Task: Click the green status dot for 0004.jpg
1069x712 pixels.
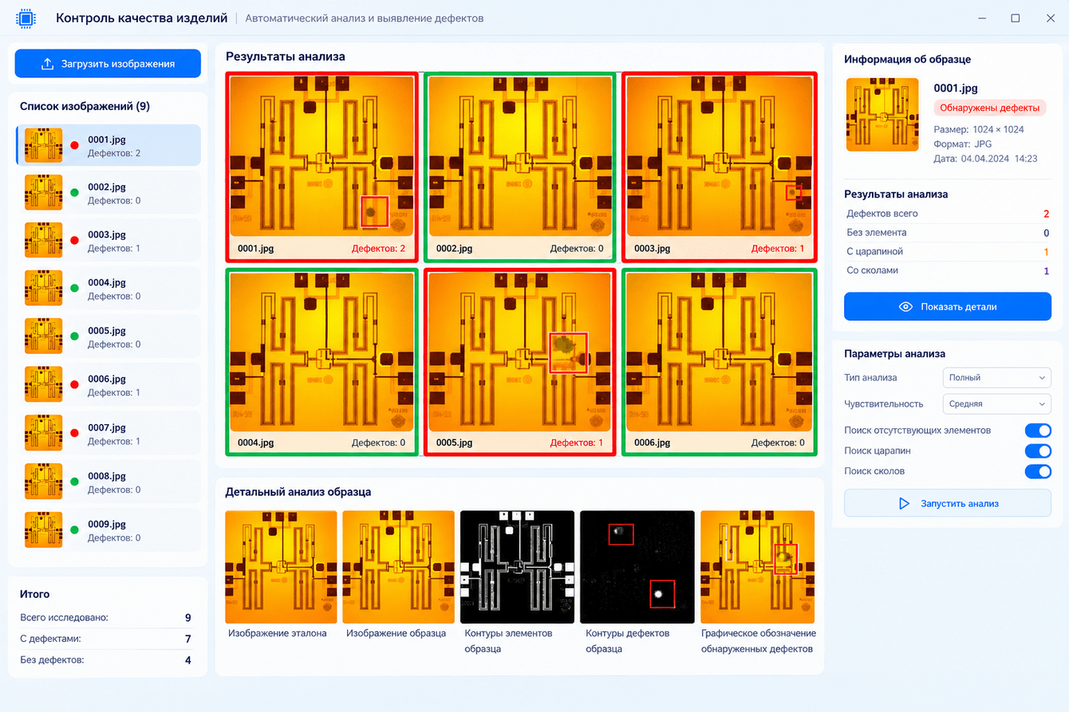Action: pos(75,289)
